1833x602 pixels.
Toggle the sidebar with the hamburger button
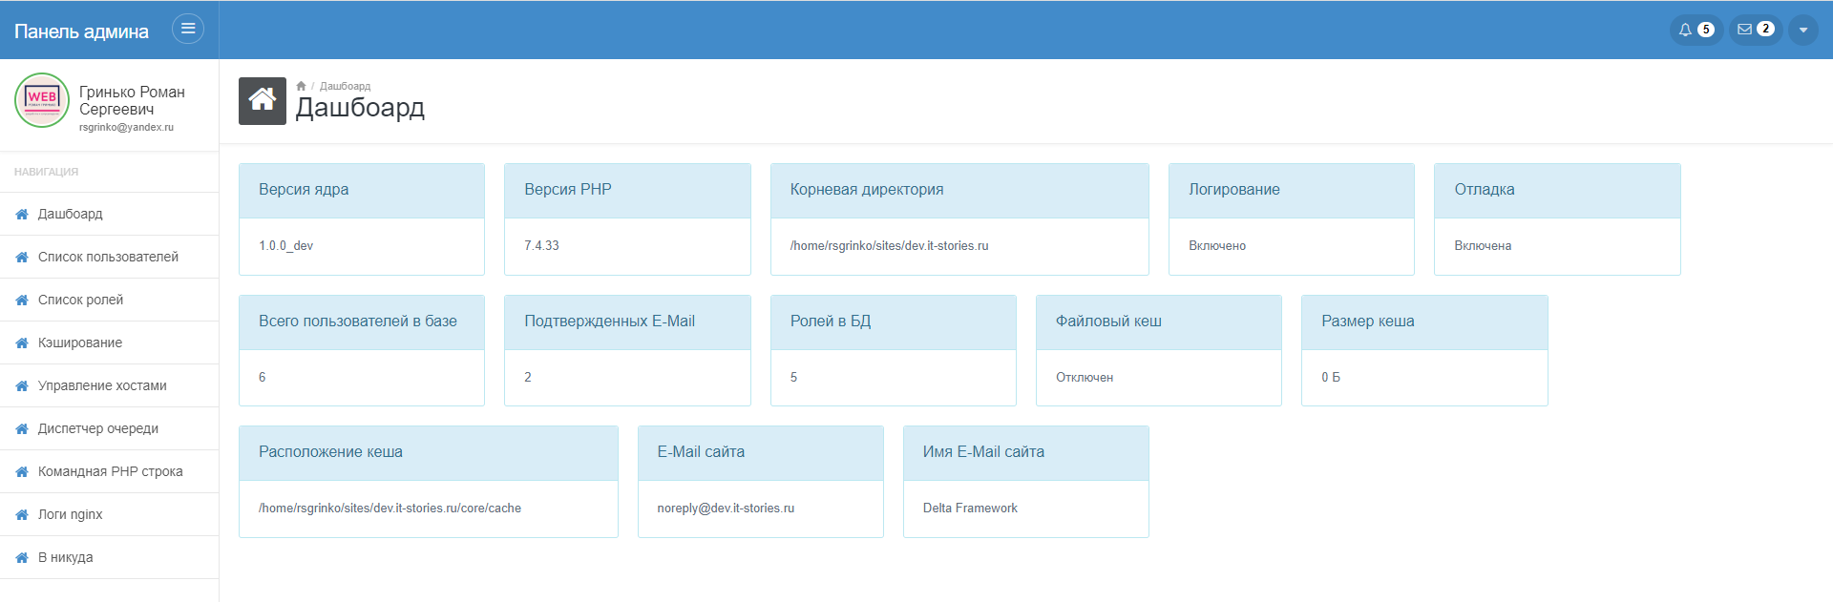point(188,29)
